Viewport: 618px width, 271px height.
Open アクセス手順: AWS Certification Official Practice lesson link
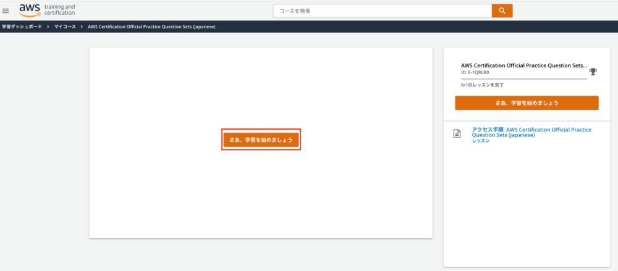pos(531,132)
